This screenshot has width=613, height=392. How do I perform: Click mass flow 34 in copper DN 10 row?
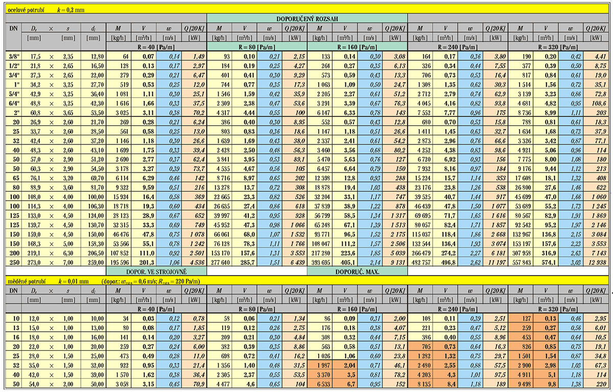tap(119, 318)
